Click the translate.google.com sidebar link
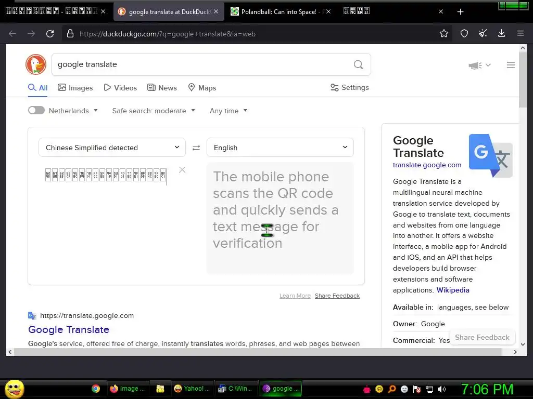This screenshot has height=399, width=533. [427, 165]
